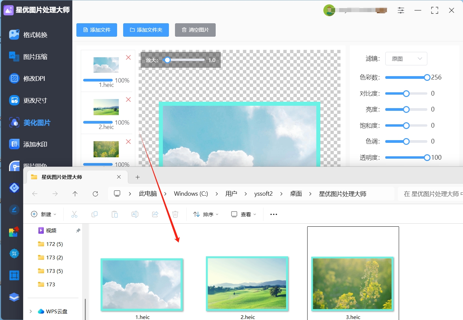Click the 桌面 breadcrumb
This screenshot has height=320, width=463.
[x=296, y=194]
